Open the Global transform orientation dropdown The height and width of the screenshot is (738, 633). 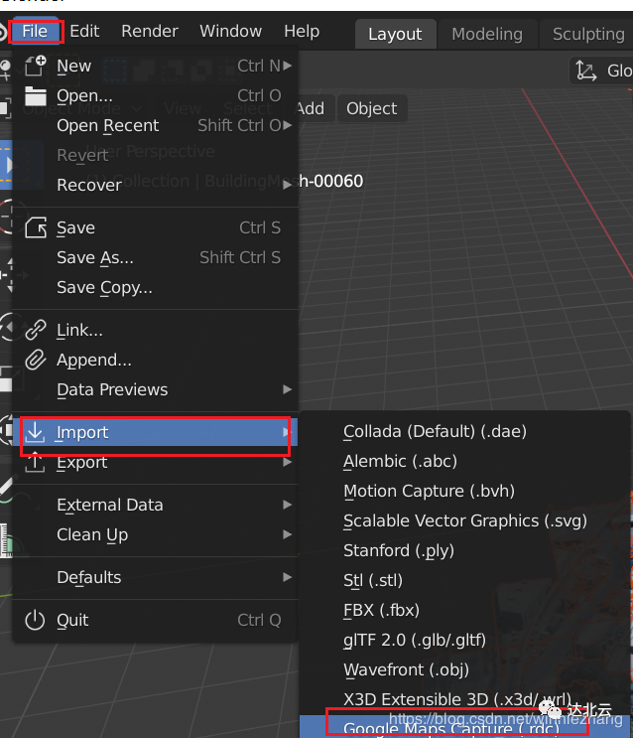[604, 71]
